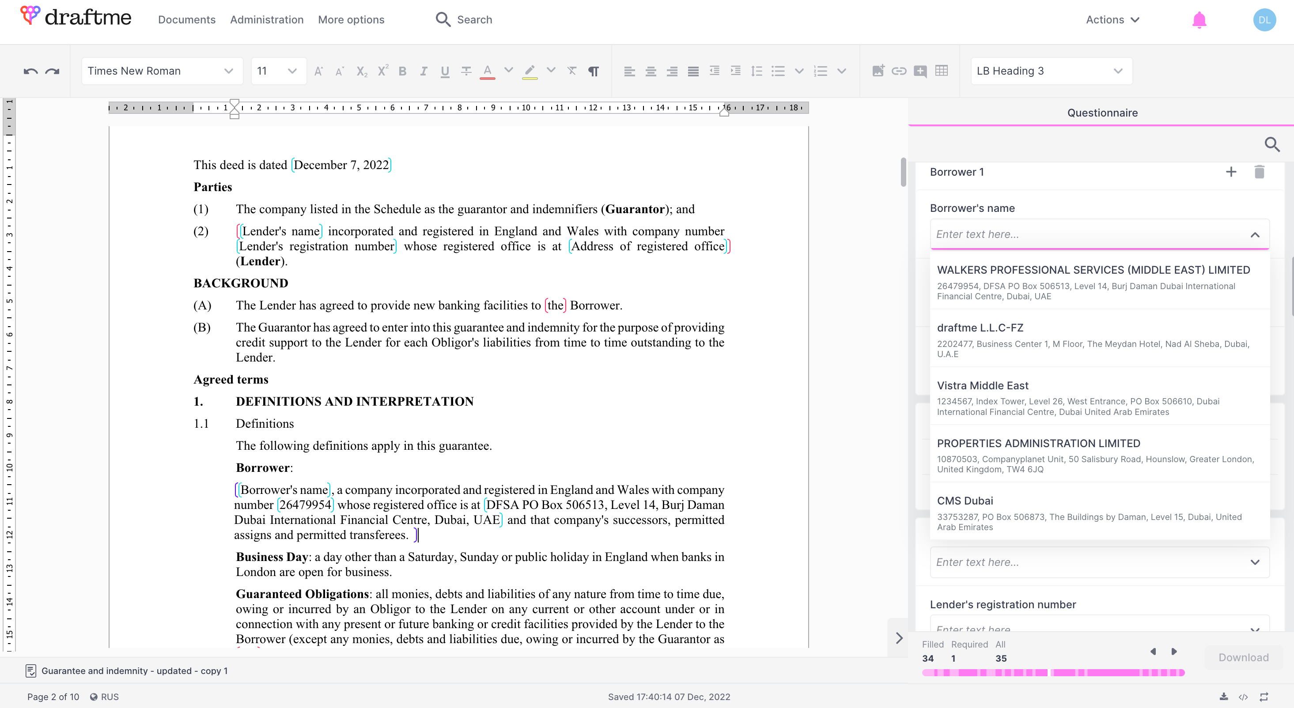
Task: Open notifications via the bell icon
Action: coord(1199,20)
